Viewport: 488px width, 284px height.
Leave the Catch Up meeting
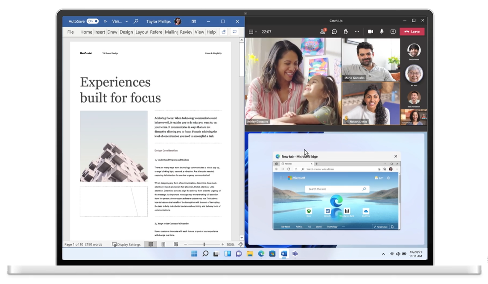(x=412, y=32)
